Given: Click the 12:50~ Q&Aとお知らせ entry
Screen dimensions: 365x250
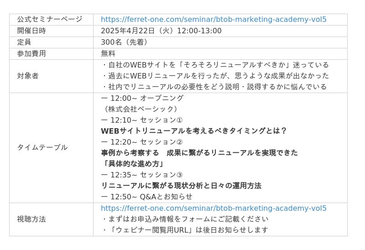Looking at the screenshot, I should (x=146, y=197).
